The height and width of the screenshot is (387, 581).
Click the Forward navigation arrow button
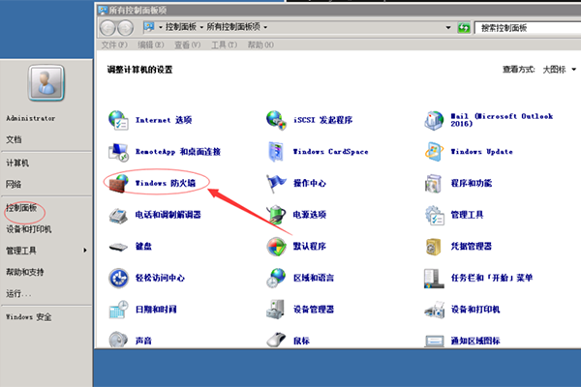(126, 28)
